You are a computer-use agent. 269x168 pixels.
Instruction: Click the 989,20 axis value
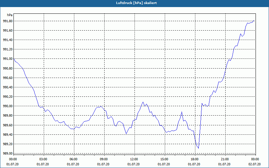click(8, 144)
